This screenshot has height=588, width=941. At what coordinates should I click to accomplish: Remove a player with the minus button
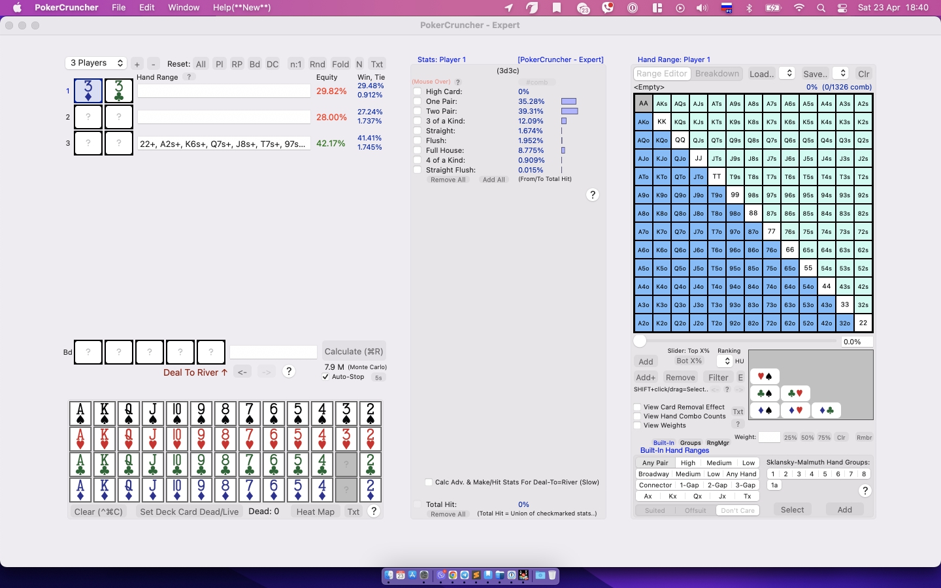click(153, 64)
